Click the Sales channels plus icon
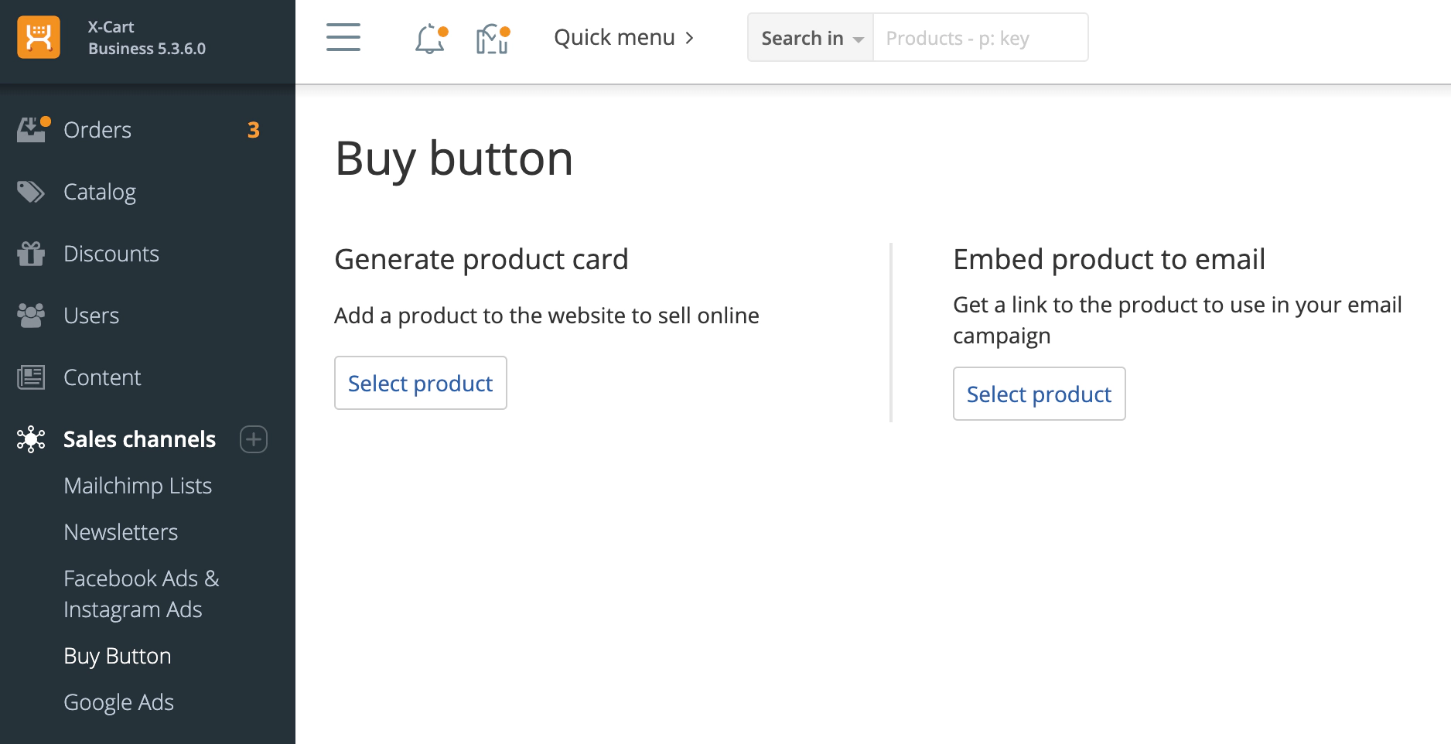 point(254,439)
